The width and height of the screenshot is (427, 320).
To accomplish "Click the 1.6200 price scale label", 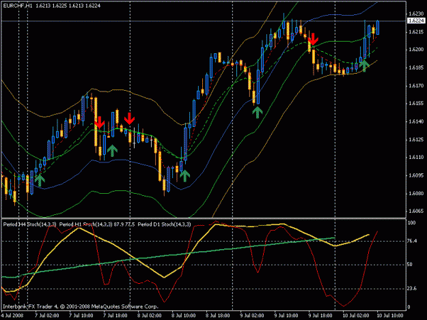I will (416, 50).
